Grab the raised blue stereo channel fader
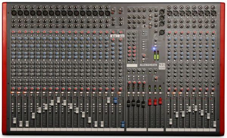 click(115, 100)
